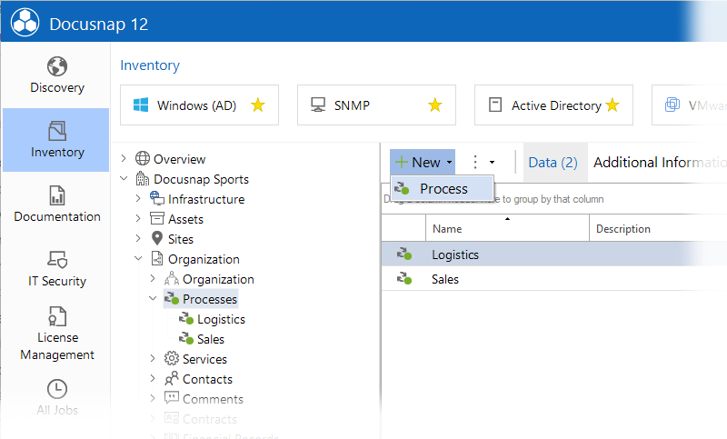Screen dimensions: 727x439
Task: Choose Process from the New menu
Action: pyautogui.click(x=443, y=188)
